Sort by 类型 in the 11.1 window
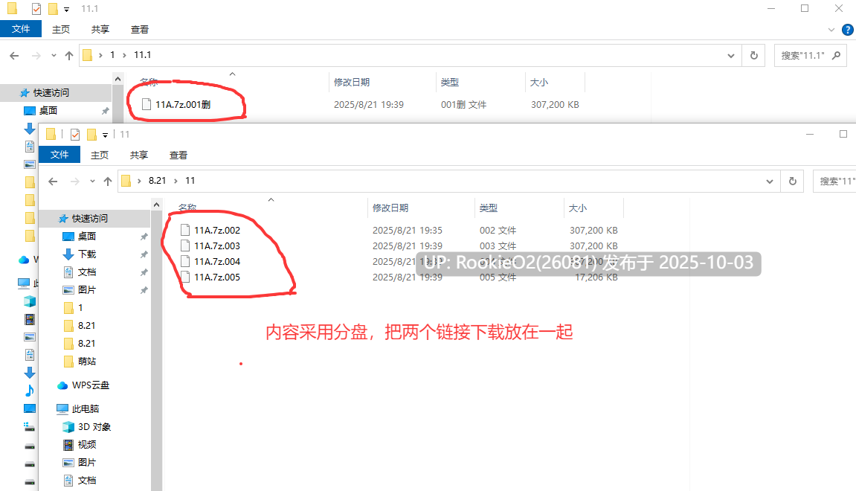The width and height of the screenshot is (856, 491). [x=450, y=82]
